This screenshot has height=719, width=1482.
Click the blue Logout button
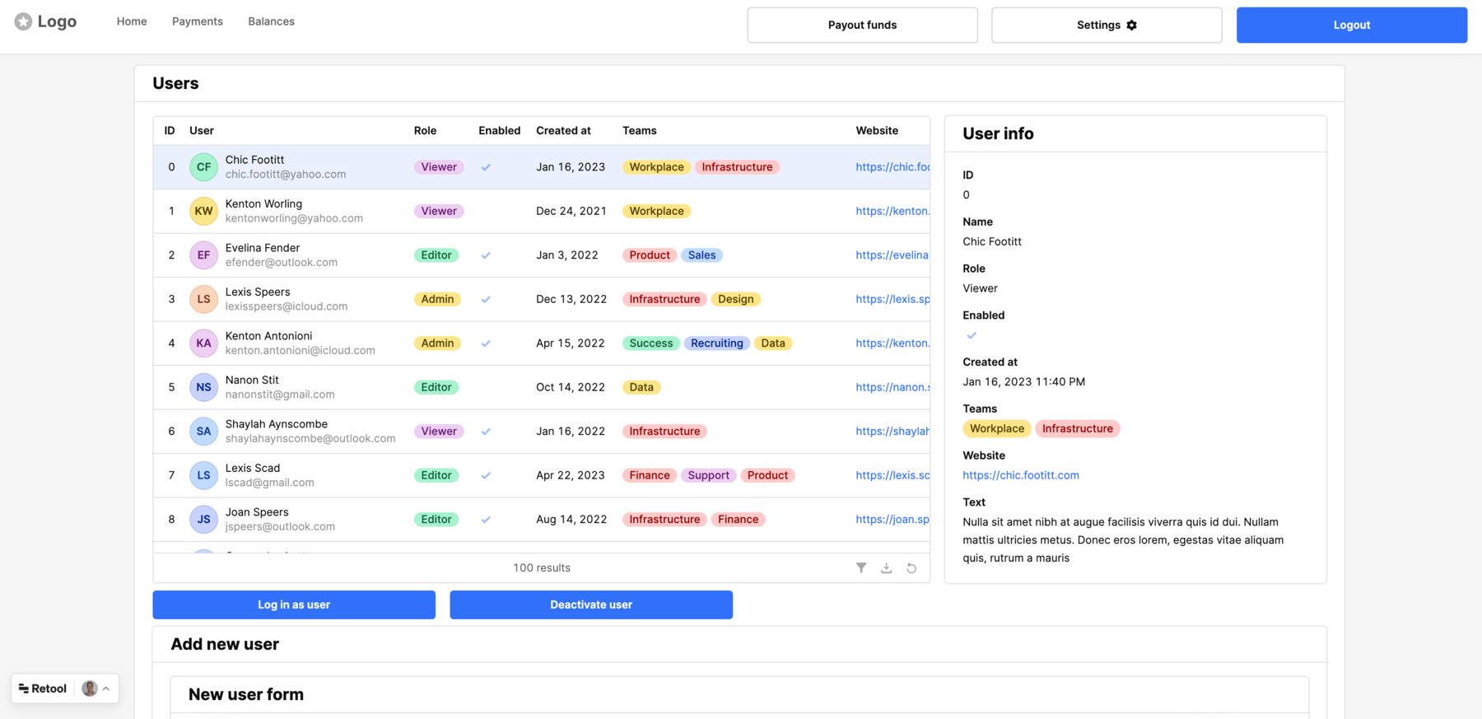(x=1352, y=25)
